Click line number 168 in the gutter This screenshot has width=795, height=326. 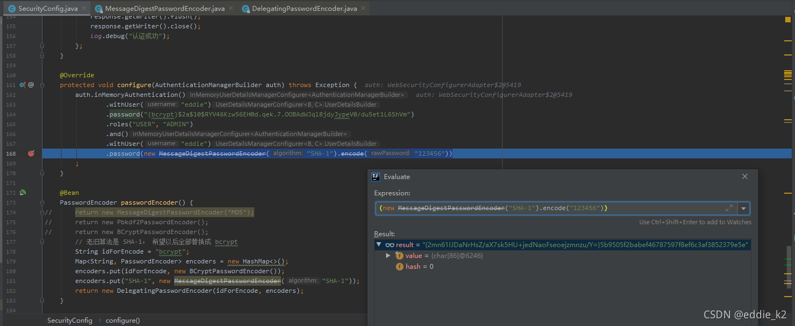10,153
